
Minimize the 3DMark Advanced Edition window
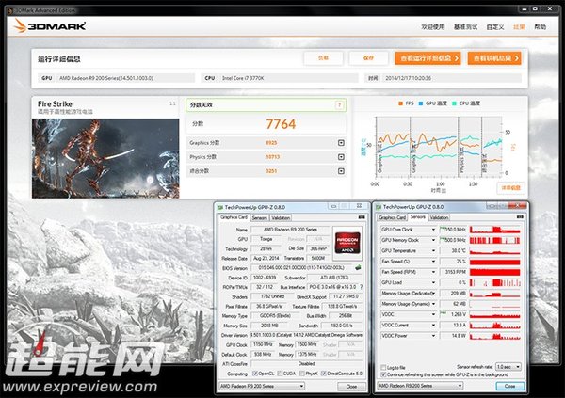click(525, 9)
